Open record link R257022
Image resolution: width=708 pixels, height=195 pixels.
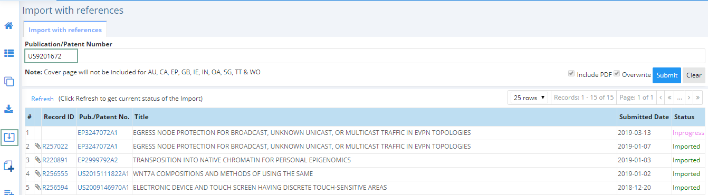55,147
